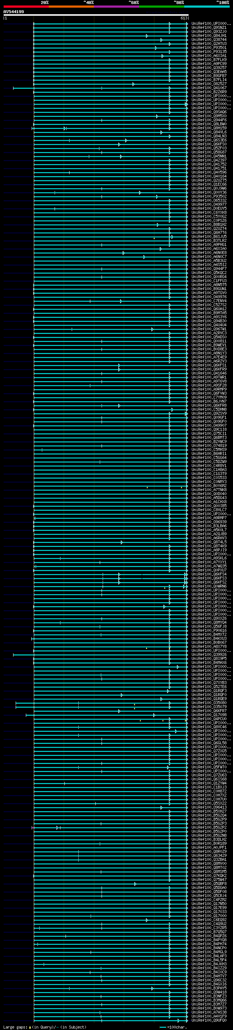Click label UniRef100_Q17000
Image resolution: width=233 pixels, height=1030 pixels.
coord(209,916)
